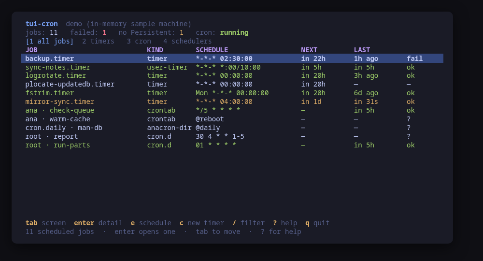Select the 'cron.daily · man-db' job
Screen dimensions: 483x261
click(232, 128)
